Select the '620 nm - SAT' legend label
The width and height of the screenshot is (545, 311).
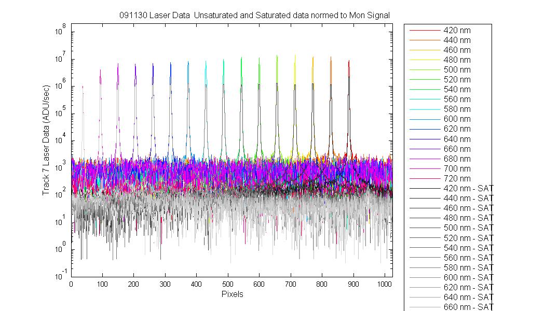468,287
